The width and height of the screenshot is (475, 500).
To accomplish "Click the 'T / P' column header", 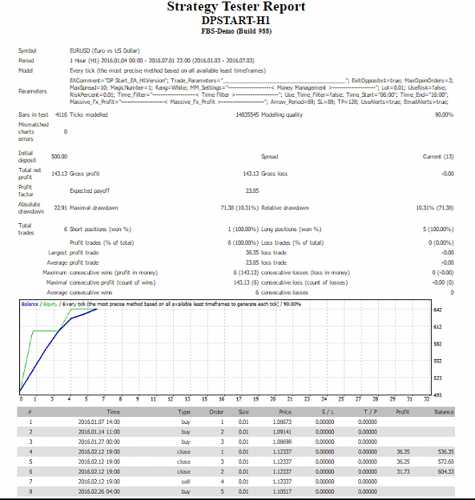I will point(370,412).
